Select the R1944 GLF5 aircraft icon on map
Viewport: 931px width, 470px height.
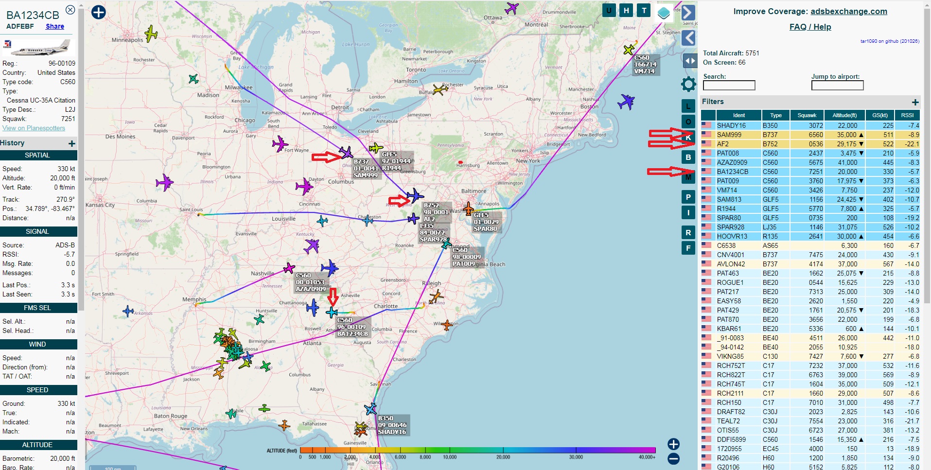pos(375,147)
